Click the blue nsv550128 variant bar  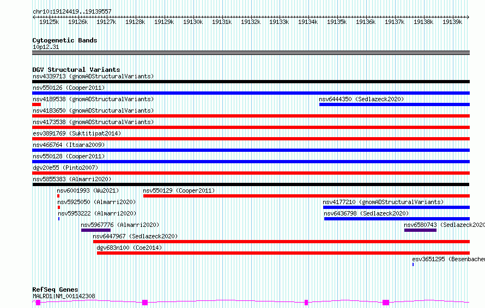pos(251,162)
